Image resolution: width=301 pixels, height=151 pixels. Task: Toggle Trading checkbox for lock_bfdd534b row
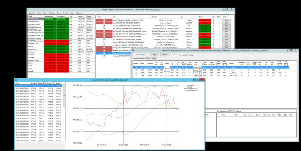click(x=104, y=37)
